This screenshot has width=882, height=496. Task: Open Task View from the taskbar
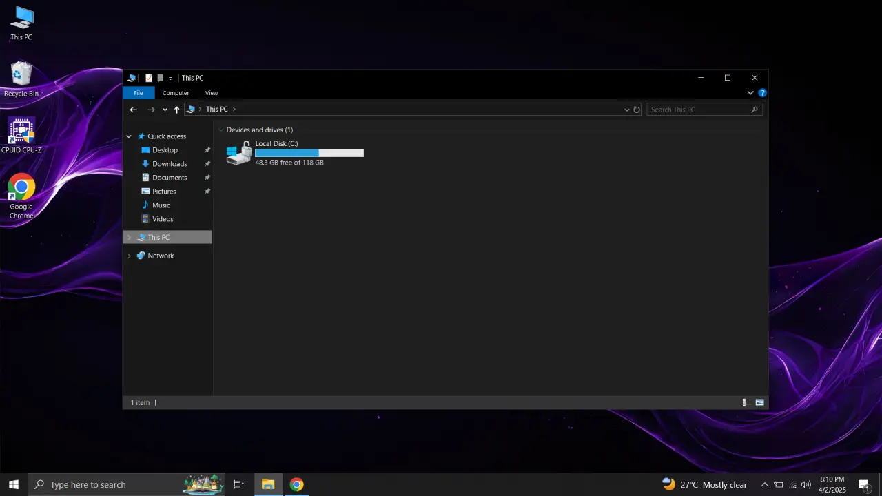(x=239, y=484)
